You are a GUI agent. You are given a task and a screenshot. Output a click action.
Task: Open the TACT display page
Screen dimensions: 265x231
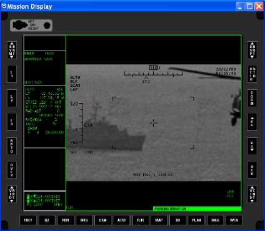point(28,220)
